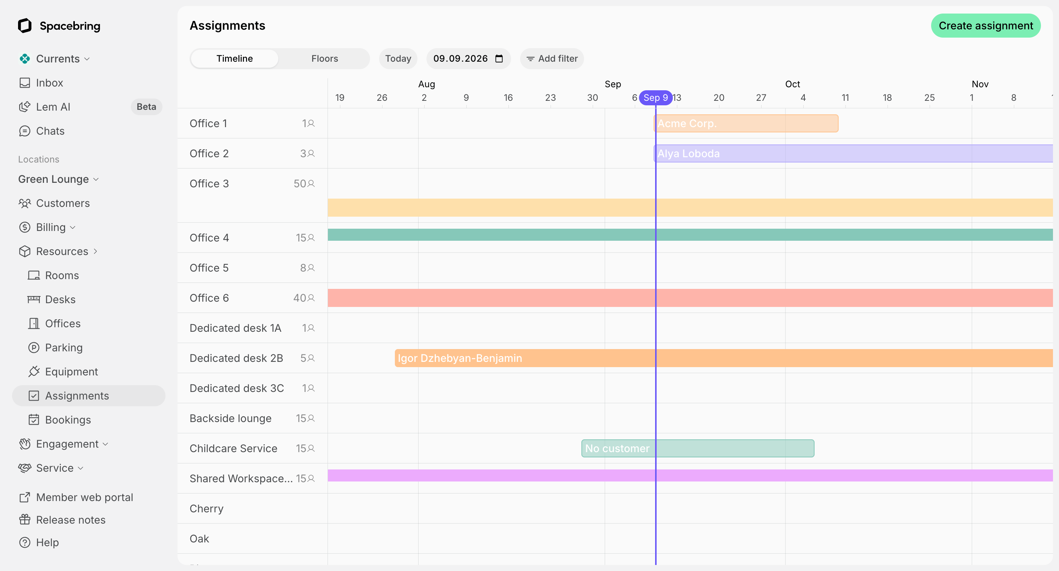Open the No customer Childcare Service assignment
1059x571 pixels.
click(698, 448)
